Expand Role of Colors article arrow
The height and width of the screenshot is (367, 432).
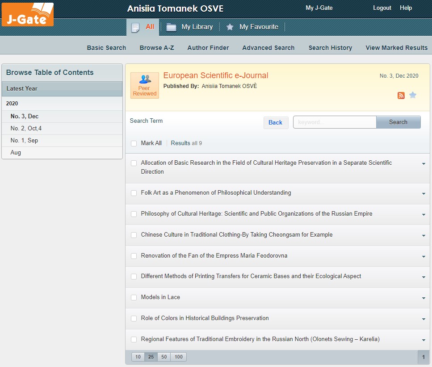424,319
